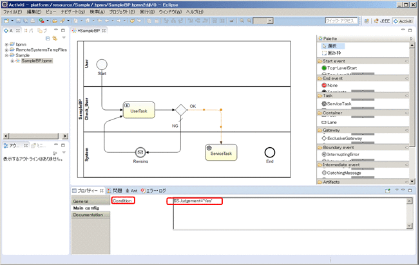Open the Documentation properties tab
Screen dimensions: 420x266
[90, 215]
